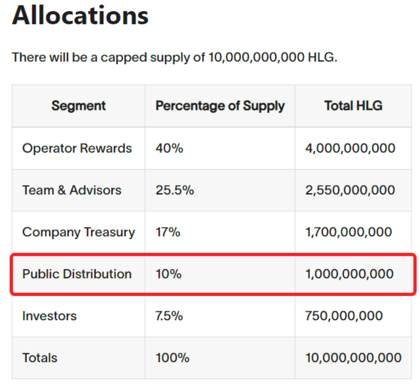Select the Segment column header
The width and height of the screenshot is (420, 386).
[x=79, y=106]
